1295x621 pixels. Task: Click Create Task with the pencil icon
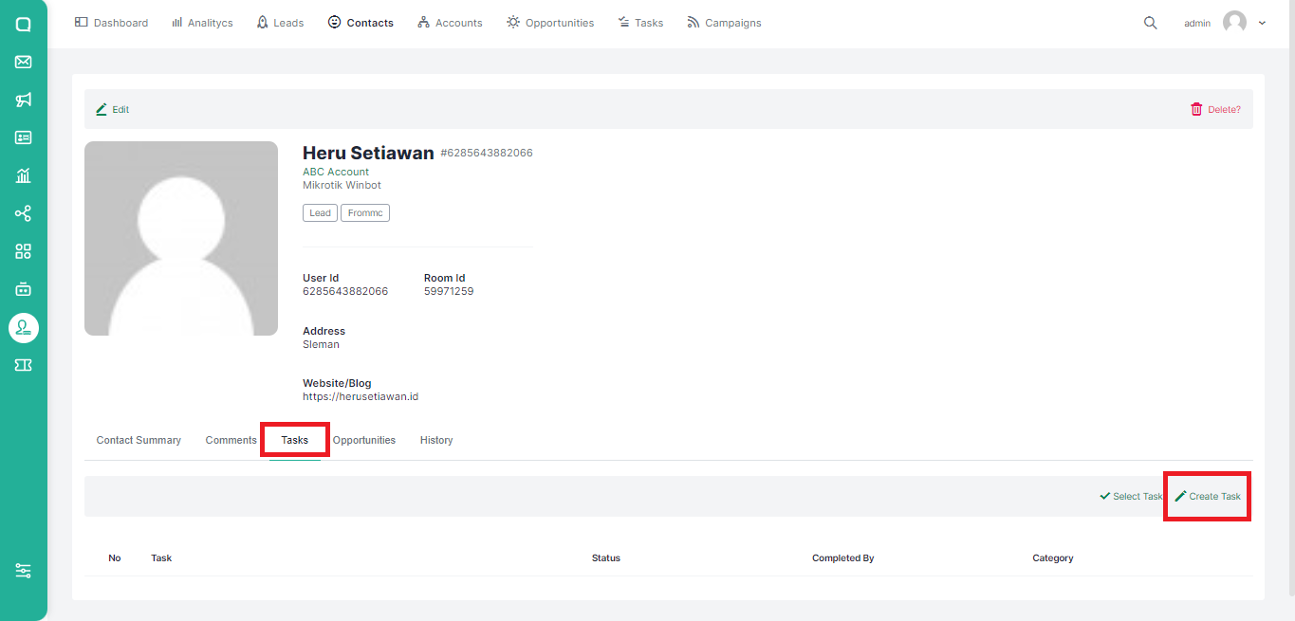point(1208,496)
